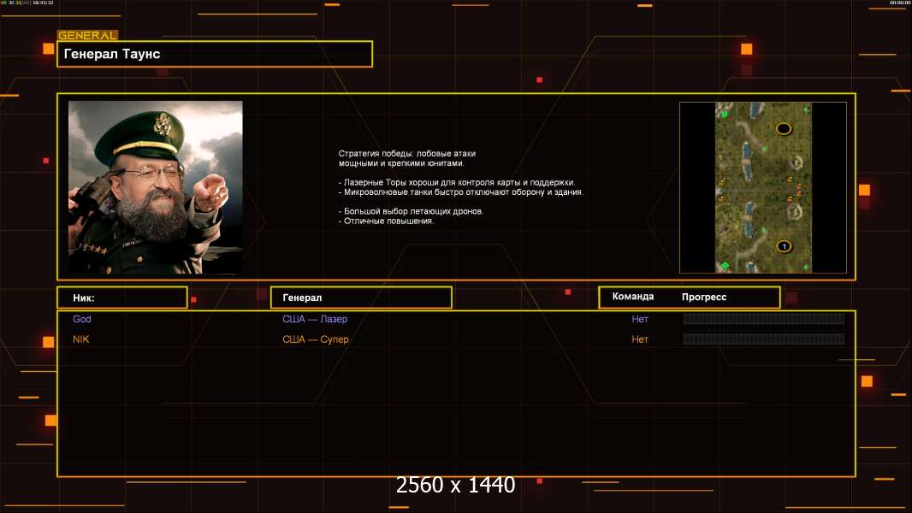
Task: Click the 'Лазерные Торы' tip line
Action: [x=457, y=182]
